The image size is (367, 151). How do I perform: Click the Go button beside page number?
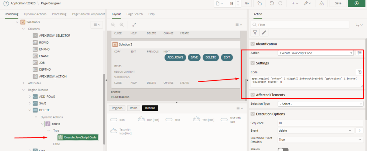[247, 3]
